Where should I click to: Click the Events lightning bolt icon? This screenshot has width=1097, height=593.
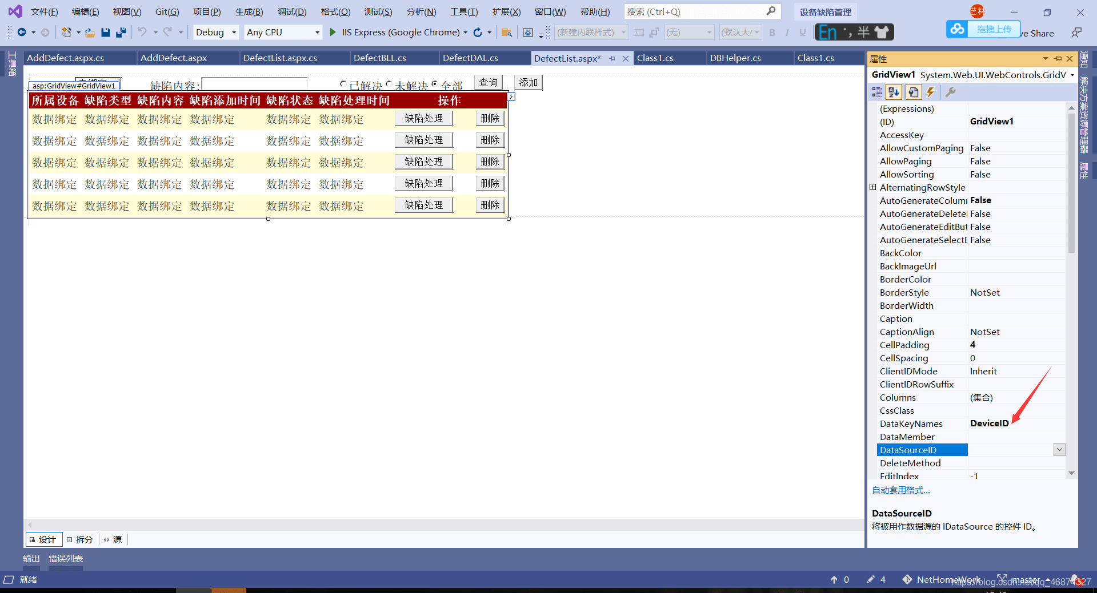[x=931, y=92]
